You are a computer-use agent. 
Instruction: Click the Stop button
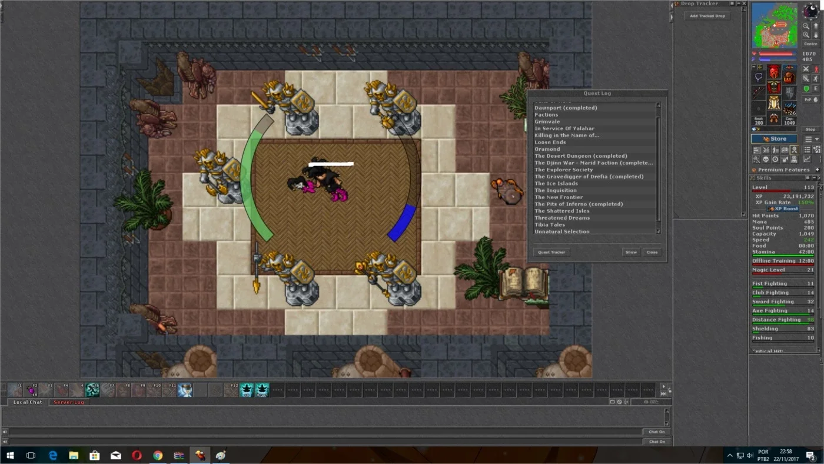810,130
